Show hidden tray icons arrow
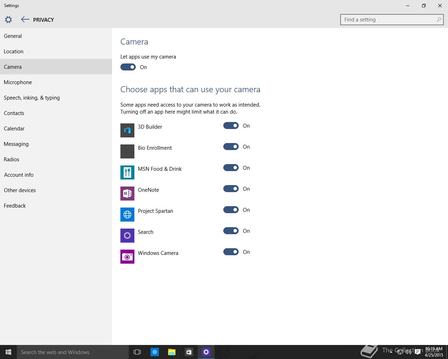The image size is (448, 359). tap(391, 352)
